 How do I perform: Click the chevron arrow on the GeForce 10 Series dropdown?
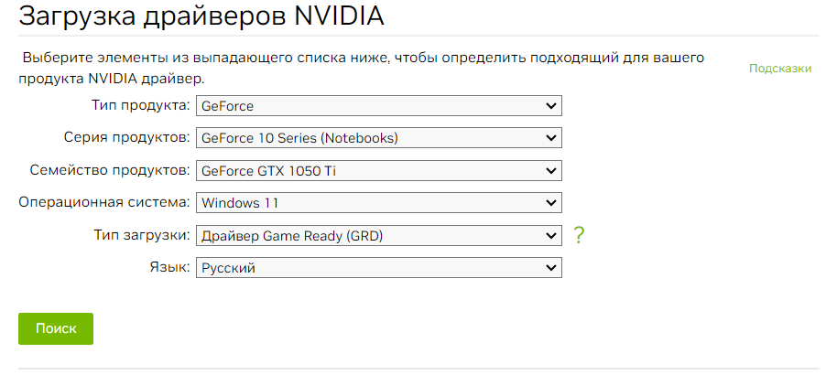tap(551, 138)
